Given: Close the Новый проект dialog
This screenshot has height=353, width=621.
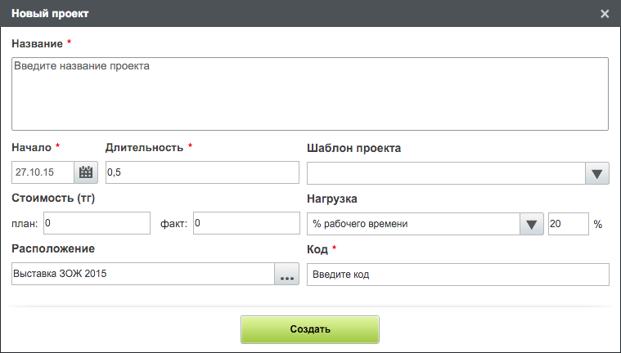Looking at the screenshot, I should [605, 14].
